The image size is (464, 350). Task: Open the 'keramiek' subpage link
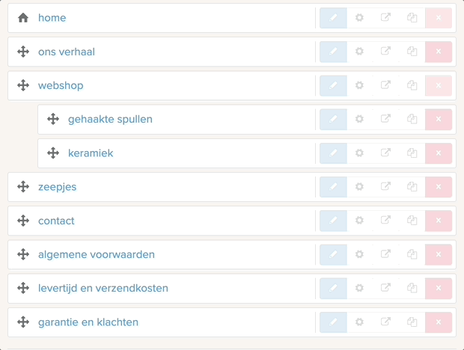(91, 153)
